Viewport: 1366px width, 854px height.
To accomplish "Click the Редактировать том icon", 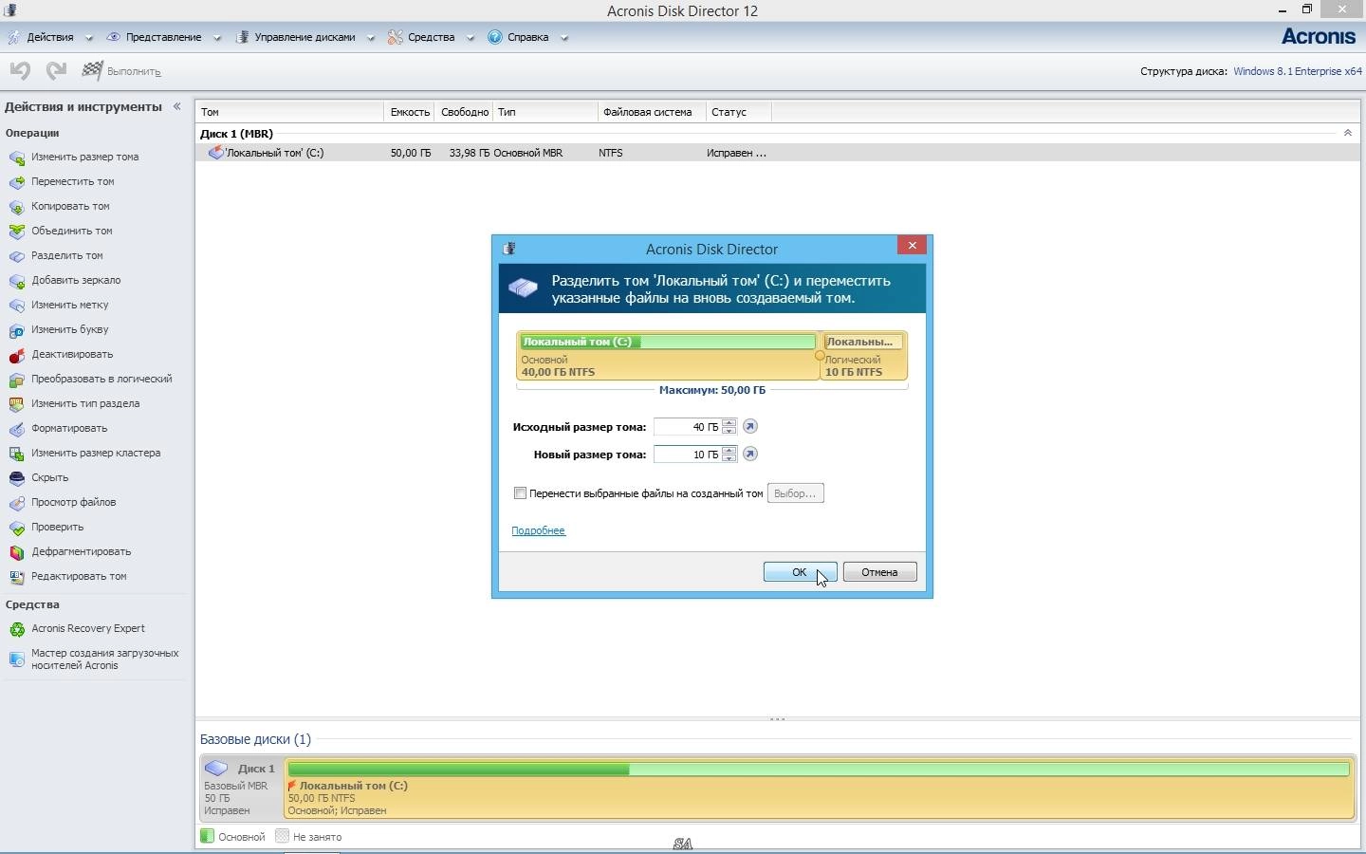I will [16, 577].
